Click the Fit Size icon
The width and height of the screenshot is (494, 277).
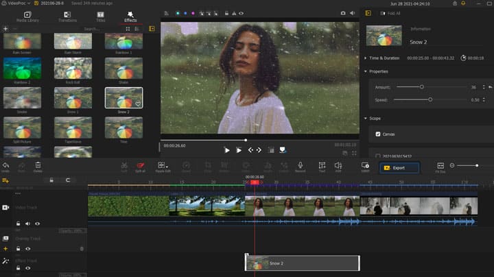[440, 165]
